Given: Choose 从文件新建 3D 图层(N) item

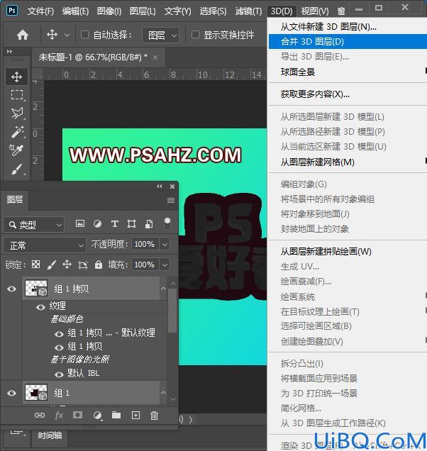Looking at the screenshot, I should click(348, 27).
